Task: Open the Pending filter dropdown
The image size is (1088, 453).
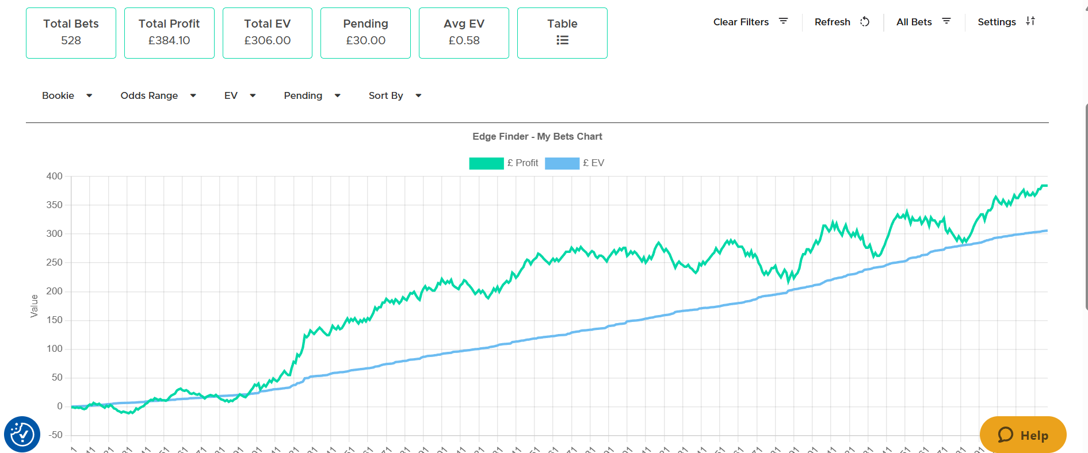Action: point(312,95)
